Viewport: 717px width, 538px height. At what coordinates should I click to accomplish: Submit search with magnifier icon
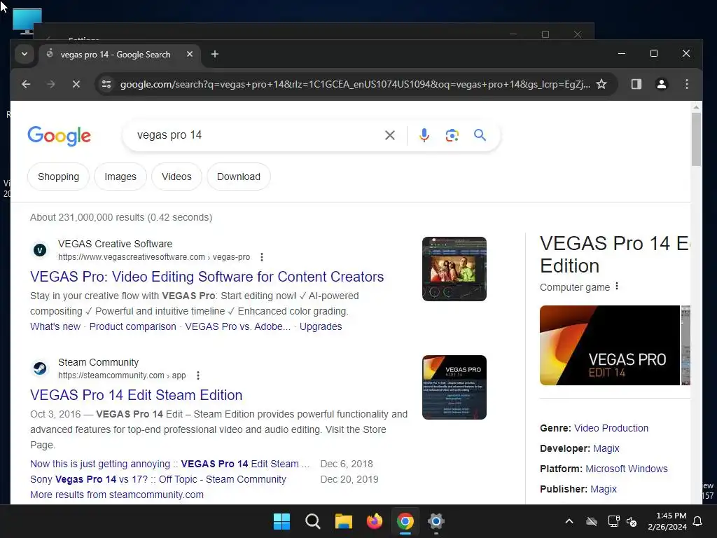(480, 135)
